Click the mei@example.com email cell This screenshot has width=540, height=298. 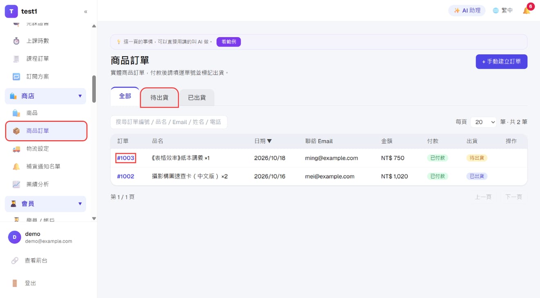point(330,177)
